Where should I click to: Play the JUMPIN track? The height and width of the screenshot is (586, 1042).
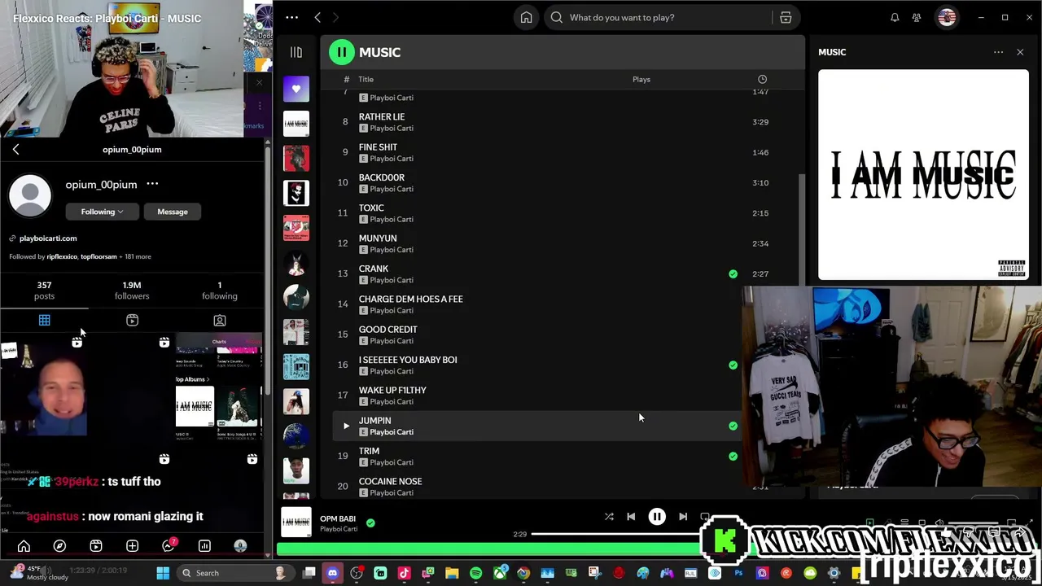click(x=346, y=426)
